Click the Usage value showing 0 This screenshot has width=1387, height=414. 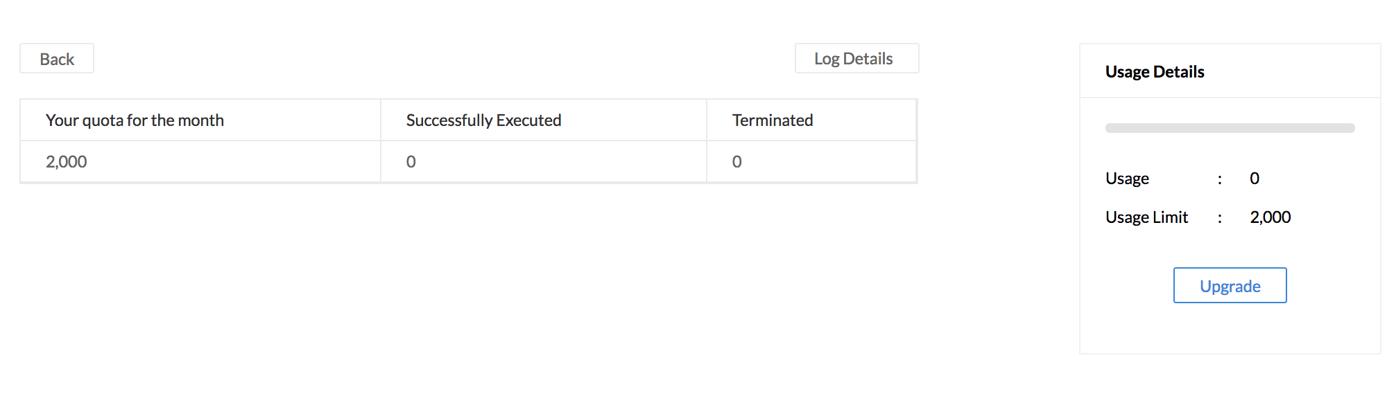[1255, 178]
